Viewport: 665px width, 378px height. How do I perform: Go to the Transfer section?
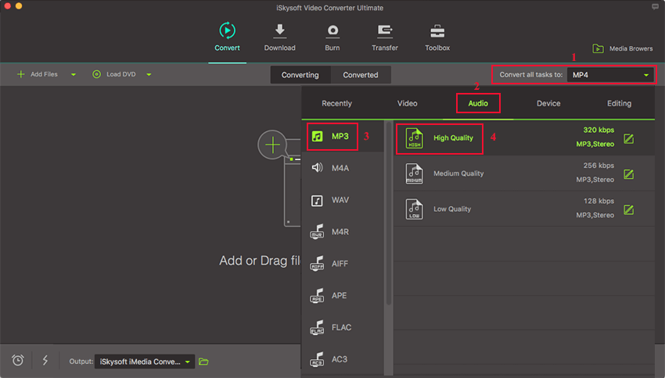tap(385, 31)
